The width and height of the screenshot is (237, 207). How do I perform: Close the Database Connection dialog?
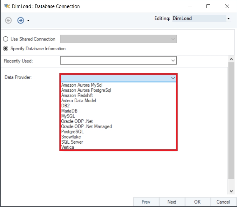(x=227, y=6)
